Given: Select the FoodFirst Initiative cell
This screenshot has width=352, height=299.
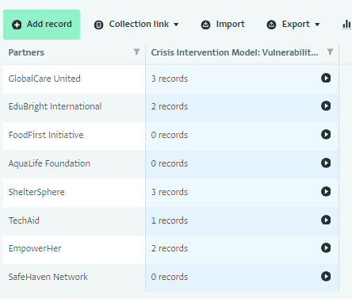Looking at the screenshot, I should 75,136.
